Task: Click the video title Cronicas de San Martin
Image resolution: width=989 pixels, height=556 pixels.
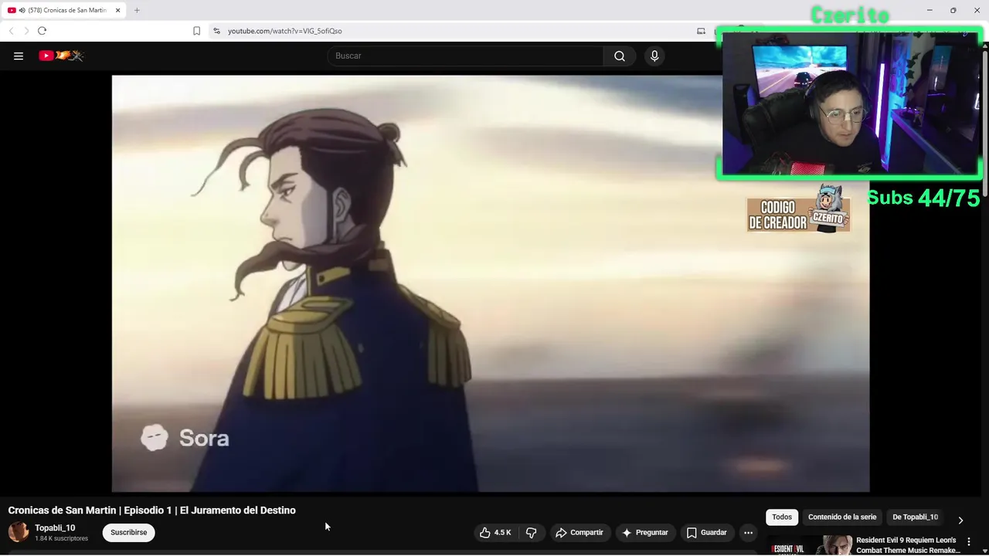Action: 151,510
